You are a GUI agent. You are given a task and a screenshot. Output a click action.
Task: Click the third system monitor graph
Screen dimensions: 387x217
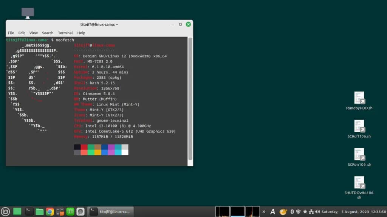252,212
